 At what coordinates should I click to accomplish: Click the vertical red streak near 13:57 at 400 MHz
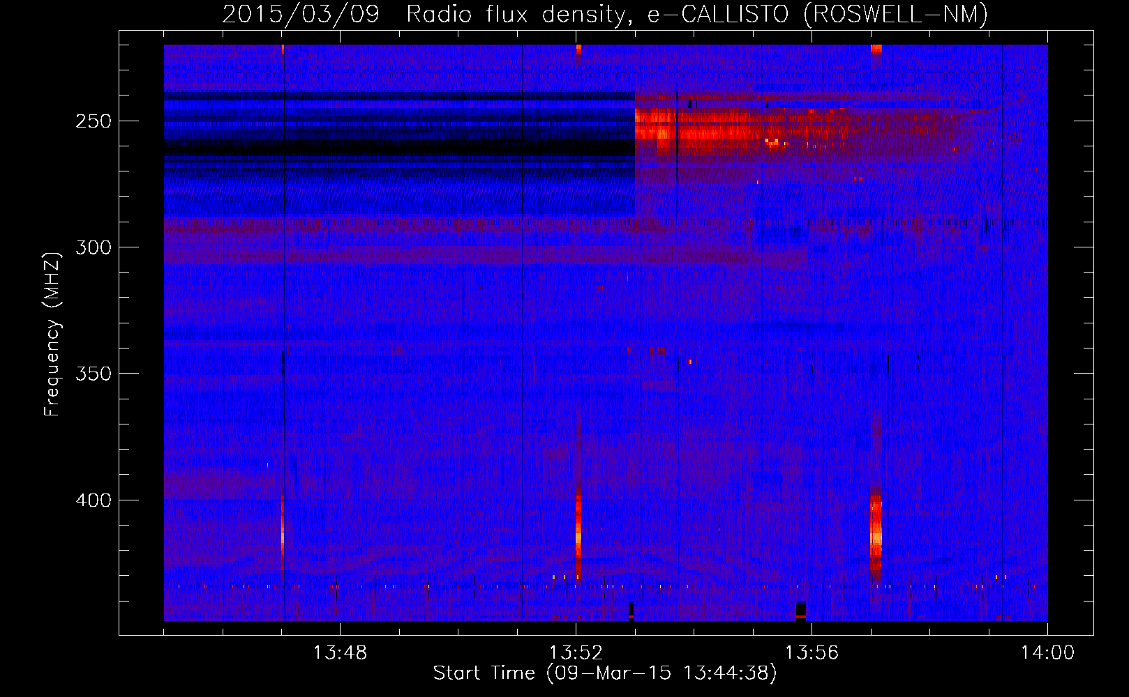[876, 533]
